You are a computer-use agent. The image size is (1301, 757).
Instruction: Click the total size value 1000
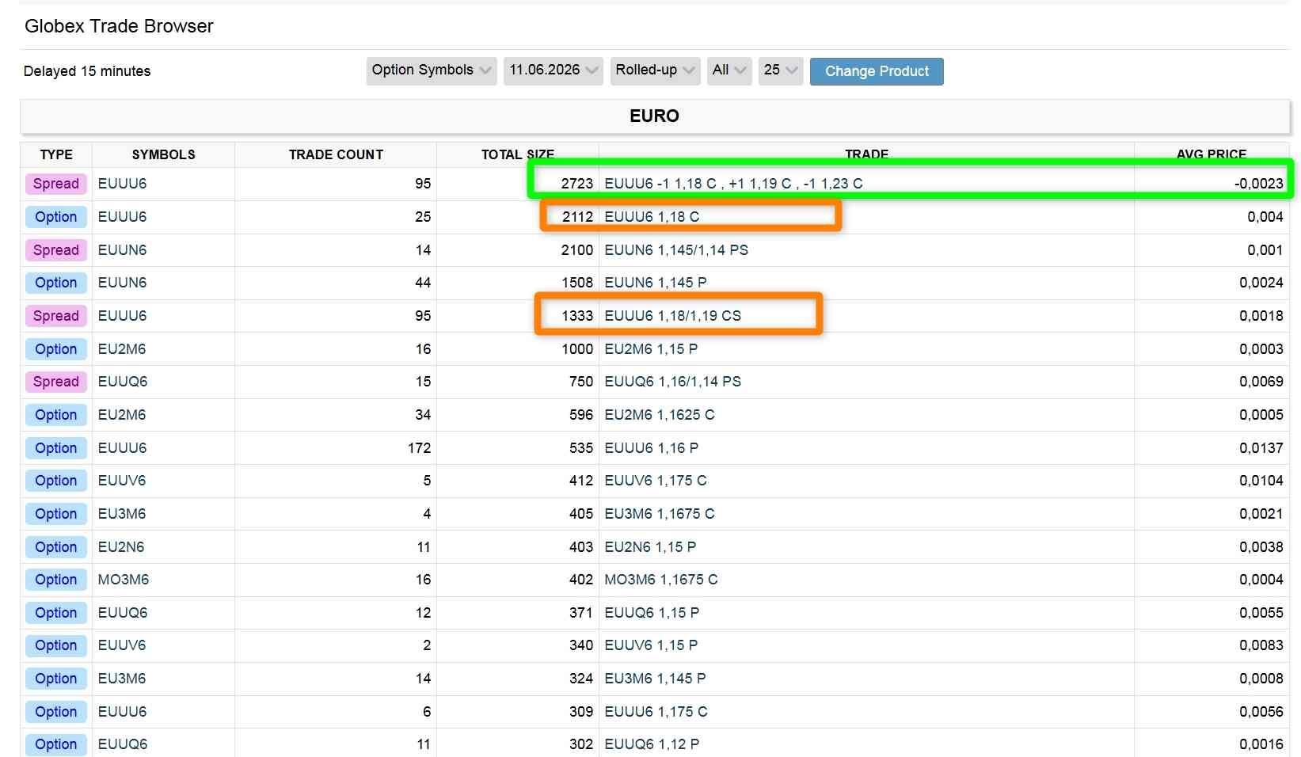tap(577, 349)
